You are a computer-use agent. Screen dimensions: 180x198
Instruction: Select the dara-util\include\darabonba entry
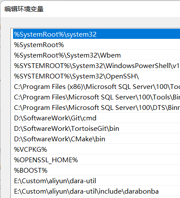pos(96,191)
